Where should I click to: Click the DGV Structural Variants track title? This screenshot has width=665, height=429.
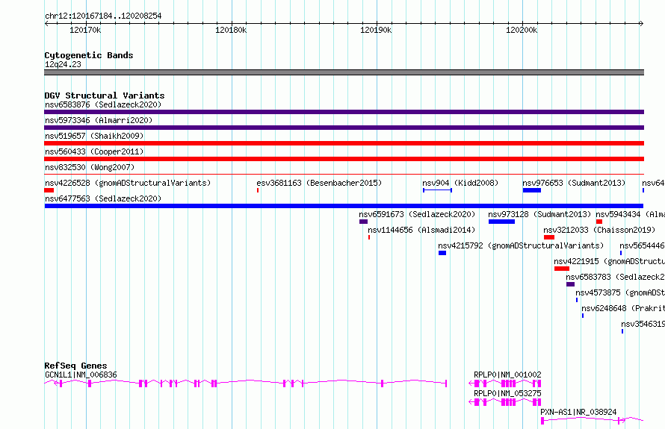[105, 95]
